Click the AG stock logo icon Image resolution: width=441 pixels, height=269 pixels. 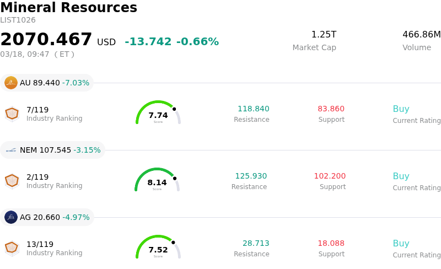pyautogui.click(x=11, y=217)
